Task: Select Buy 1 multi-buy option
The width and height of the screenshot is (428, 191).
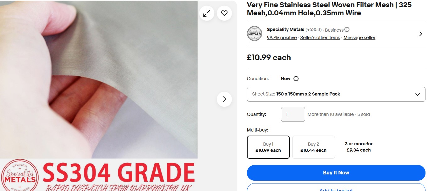Action: (268, 147)
